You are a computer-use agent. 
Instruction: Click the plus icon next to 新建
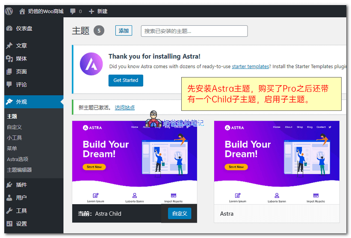91,11
